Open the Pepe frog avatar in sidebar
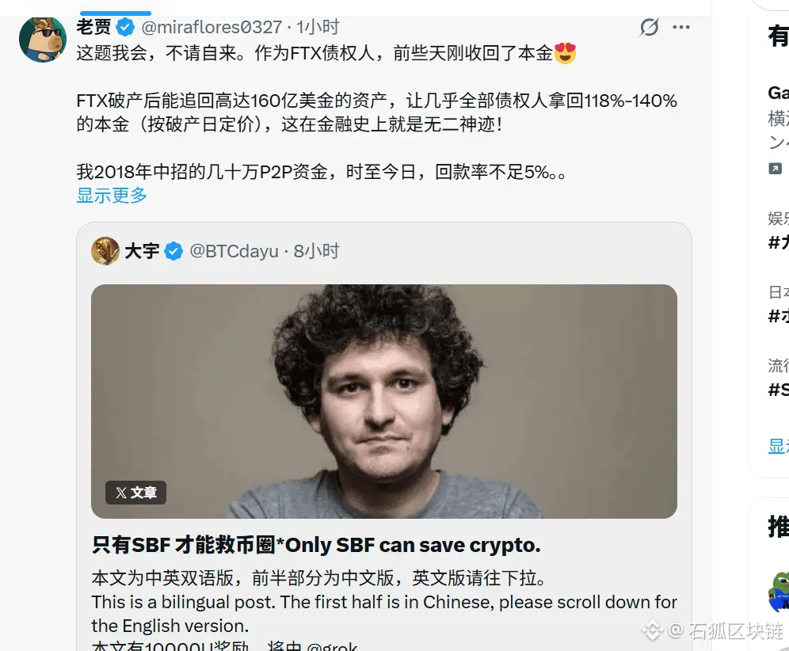This screenshot has height=651, width=789. coord(779,592)
